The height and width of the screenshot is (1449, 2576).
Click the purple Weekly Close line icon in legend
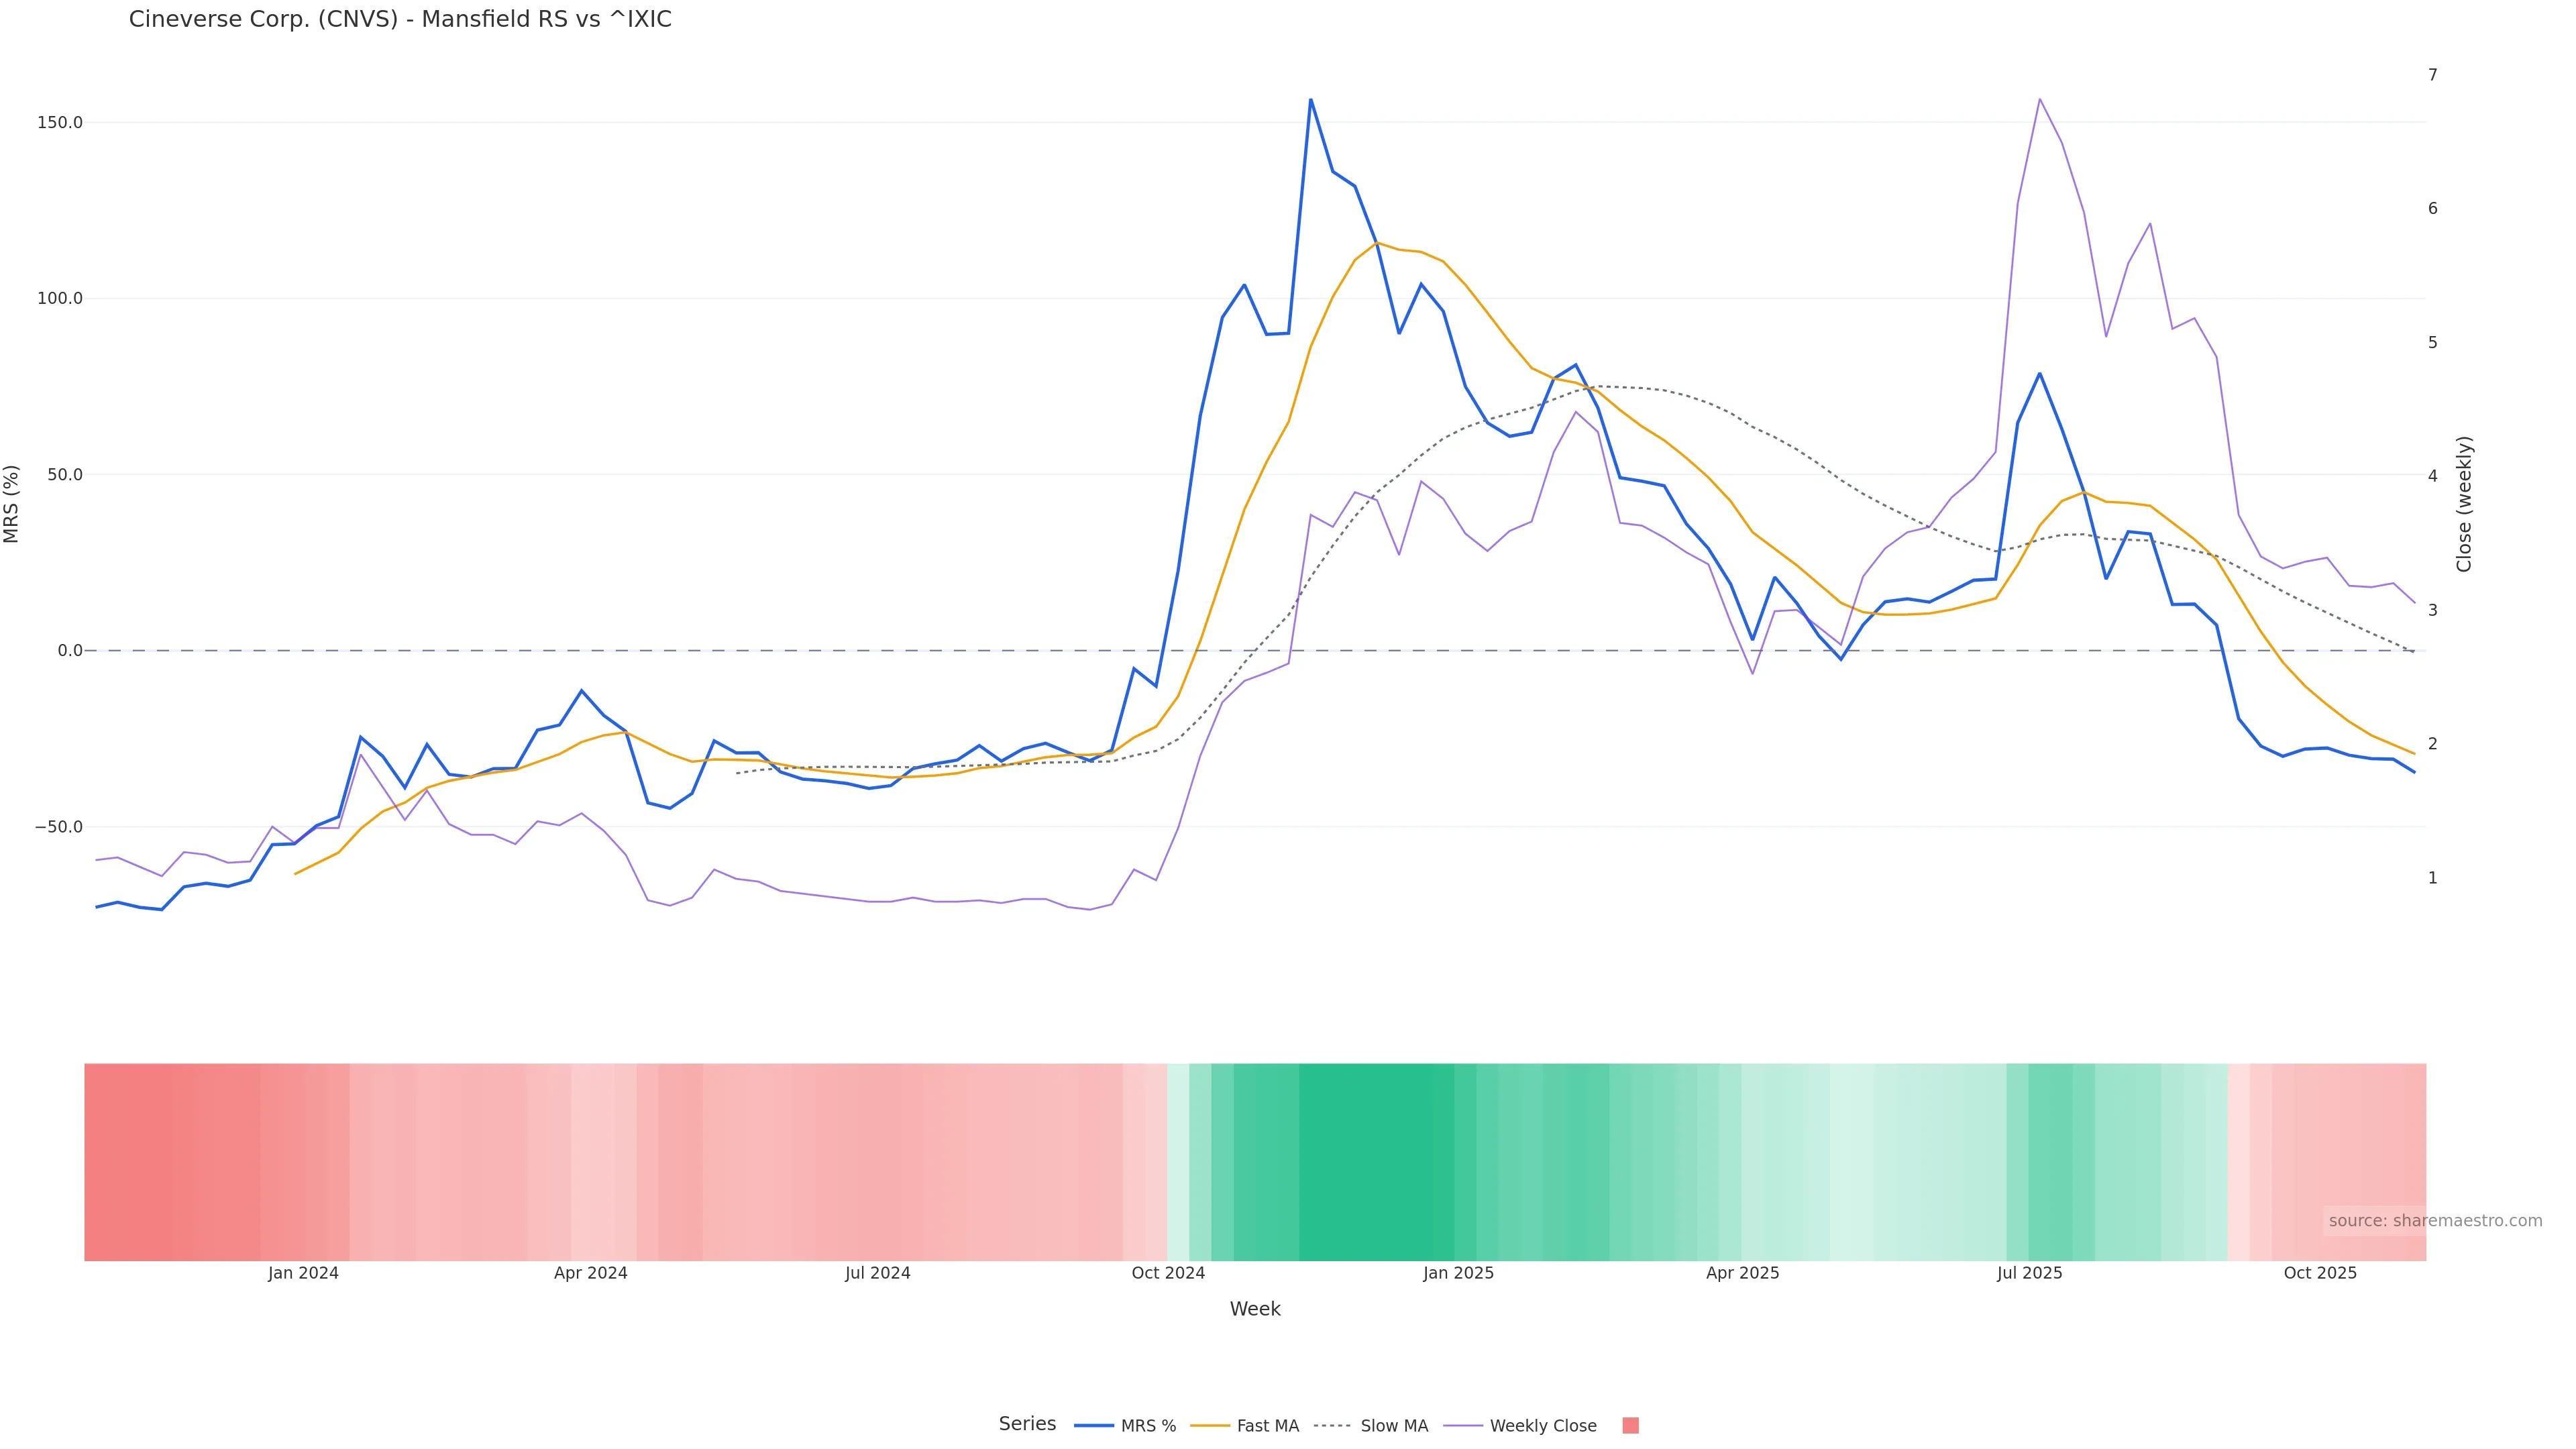[1463, 1426]
